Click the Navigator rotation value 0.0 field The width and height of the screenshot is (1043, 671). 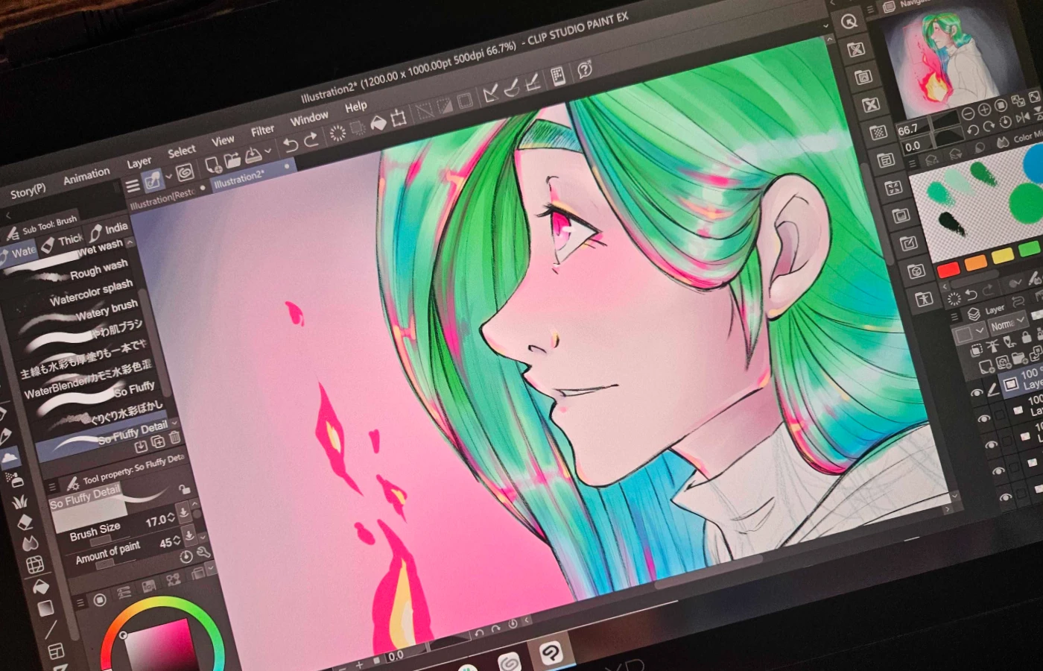pos(913,146)
